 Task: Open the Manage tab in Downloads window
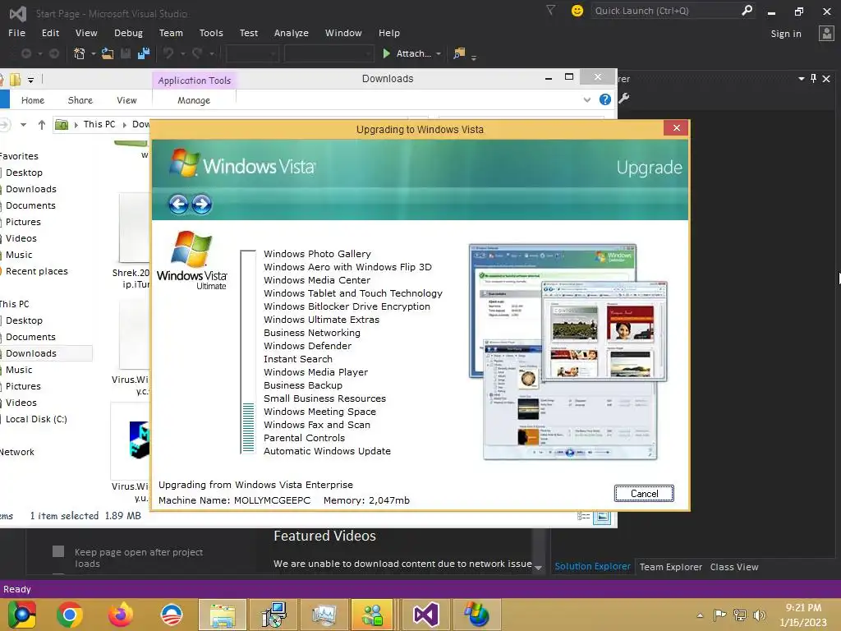194,100
